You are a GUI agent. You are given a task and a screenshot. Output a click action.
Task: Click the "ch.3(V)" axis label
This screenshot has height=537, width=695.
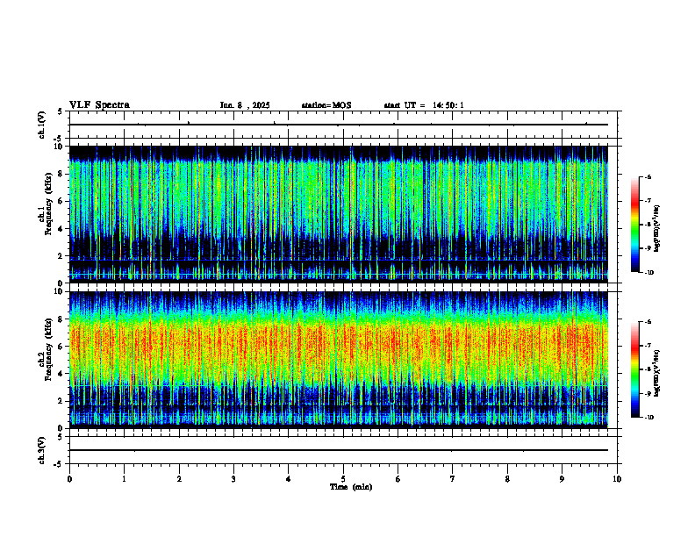pyautogui.click(x=42, y=451)
